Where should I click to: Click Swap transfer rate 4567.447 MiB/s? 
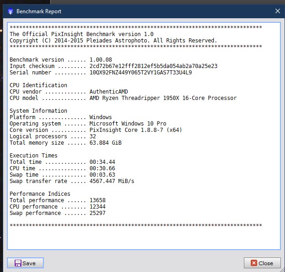112,181
